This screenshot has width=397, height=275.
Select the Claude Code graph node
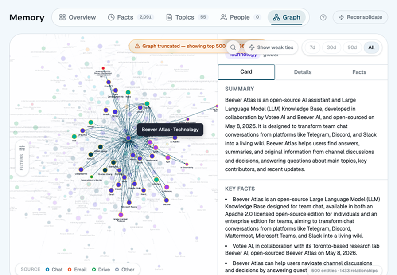(x=134, y=184)
